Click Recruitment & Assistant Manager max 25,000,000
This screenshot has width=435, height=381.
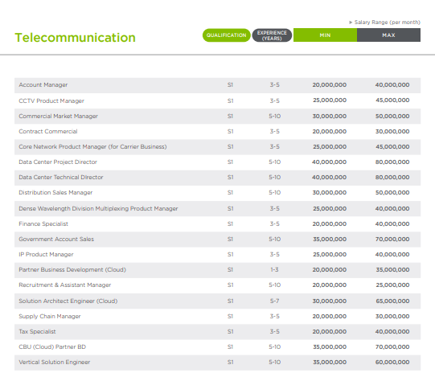pos(392,285)
